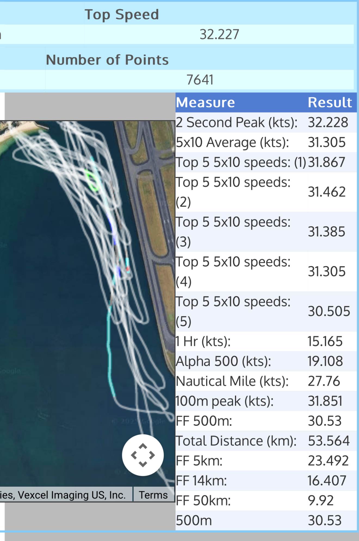Image resolution: width=359 pixels, height=541 pixels.
Task: Click the map pan control's down arrow
Action: pos(143,464)
